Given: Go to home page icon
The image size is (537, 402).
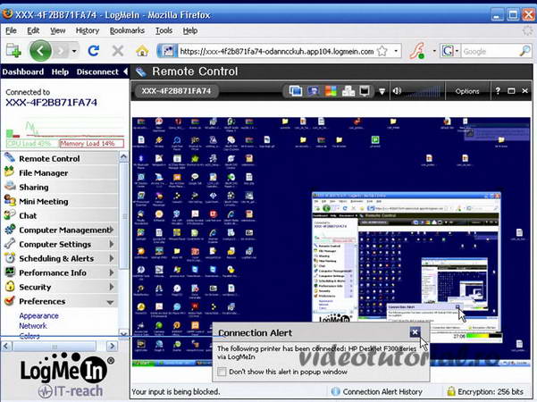Looking at the screenshot, I should tap(142, 51).
